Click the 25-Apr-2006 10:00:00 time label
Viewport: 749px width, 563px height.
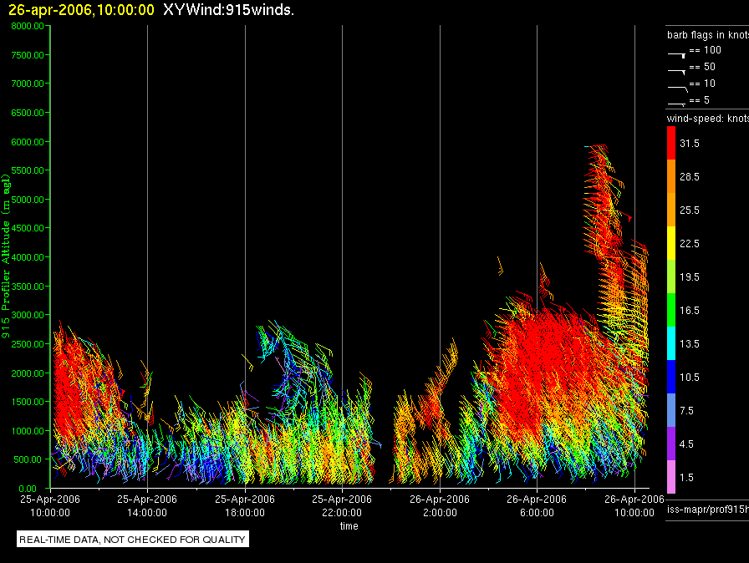pos(50,505)
